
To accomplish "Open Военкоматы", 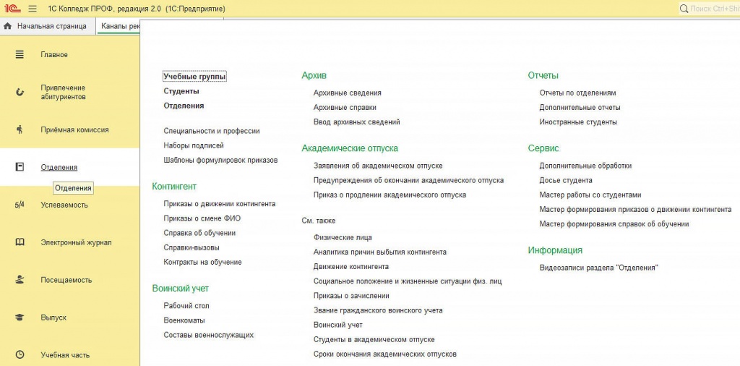I will tap(184, 320).
